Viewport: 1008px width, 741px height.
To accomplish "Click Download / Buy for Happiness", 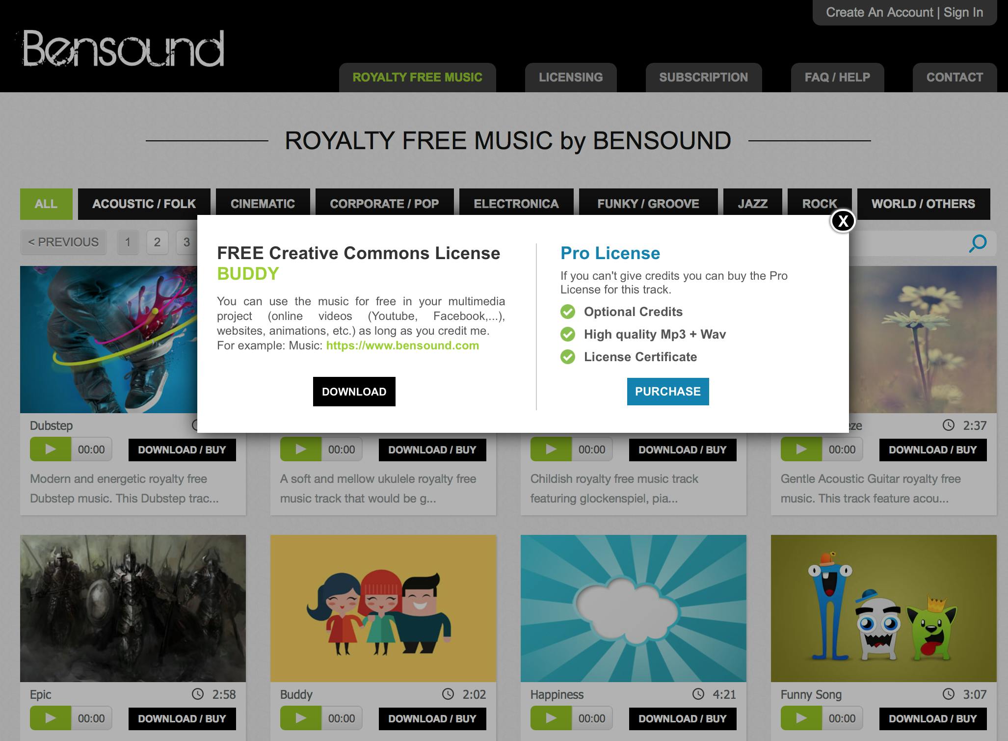I will coord(683,718).
